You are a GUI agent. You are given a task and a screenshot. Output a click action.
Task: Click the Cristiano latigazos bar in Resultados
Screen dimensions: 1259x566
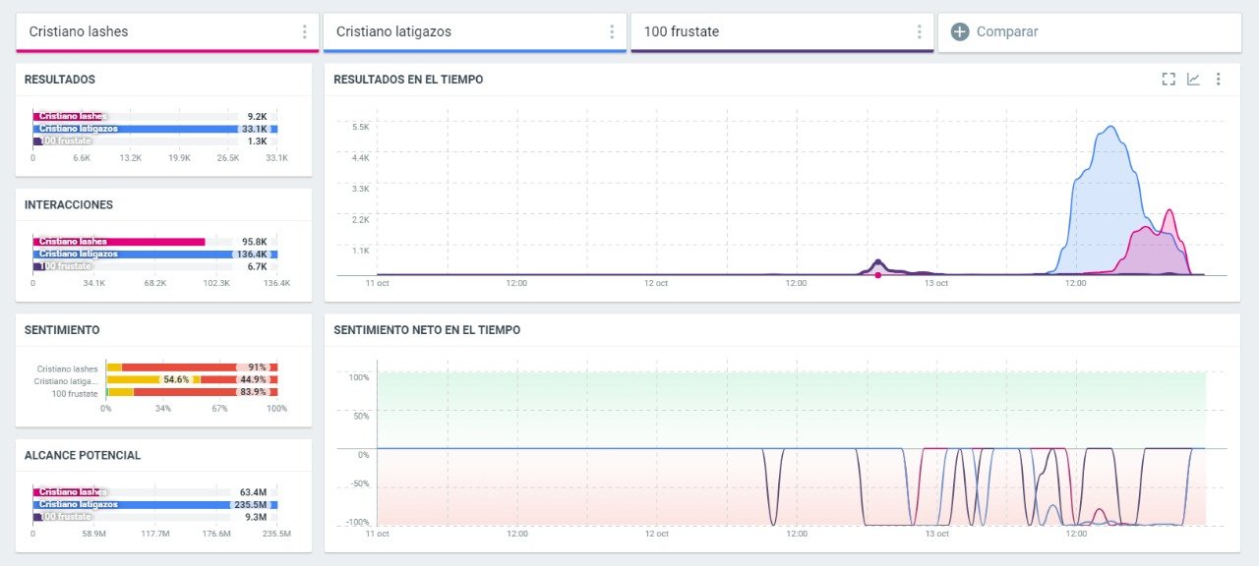click(155, 129)
